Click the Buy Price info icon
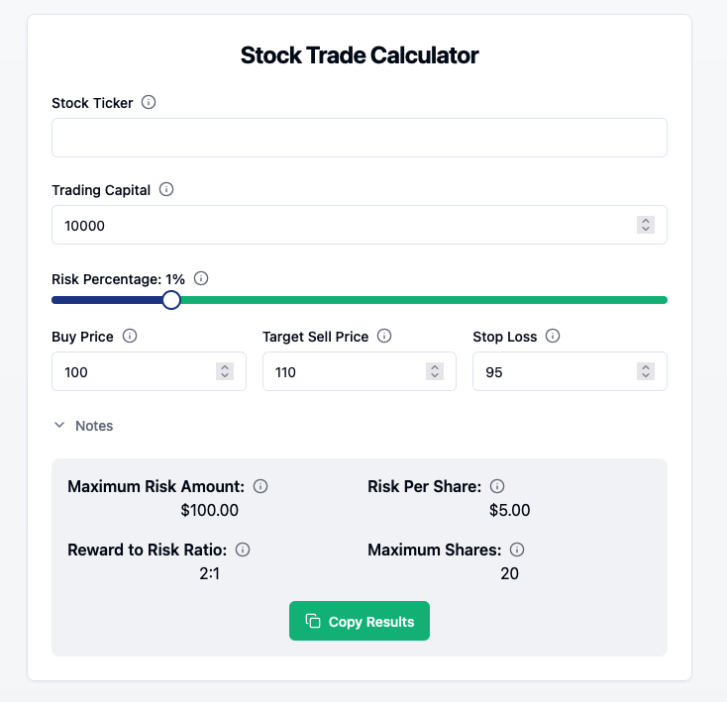Viewport: 727px width, 702px height. [130, 336]
